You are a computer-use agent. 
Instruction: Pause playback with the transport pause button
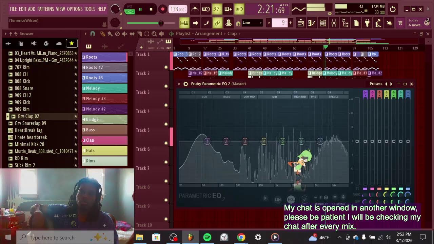pos(140,9)
